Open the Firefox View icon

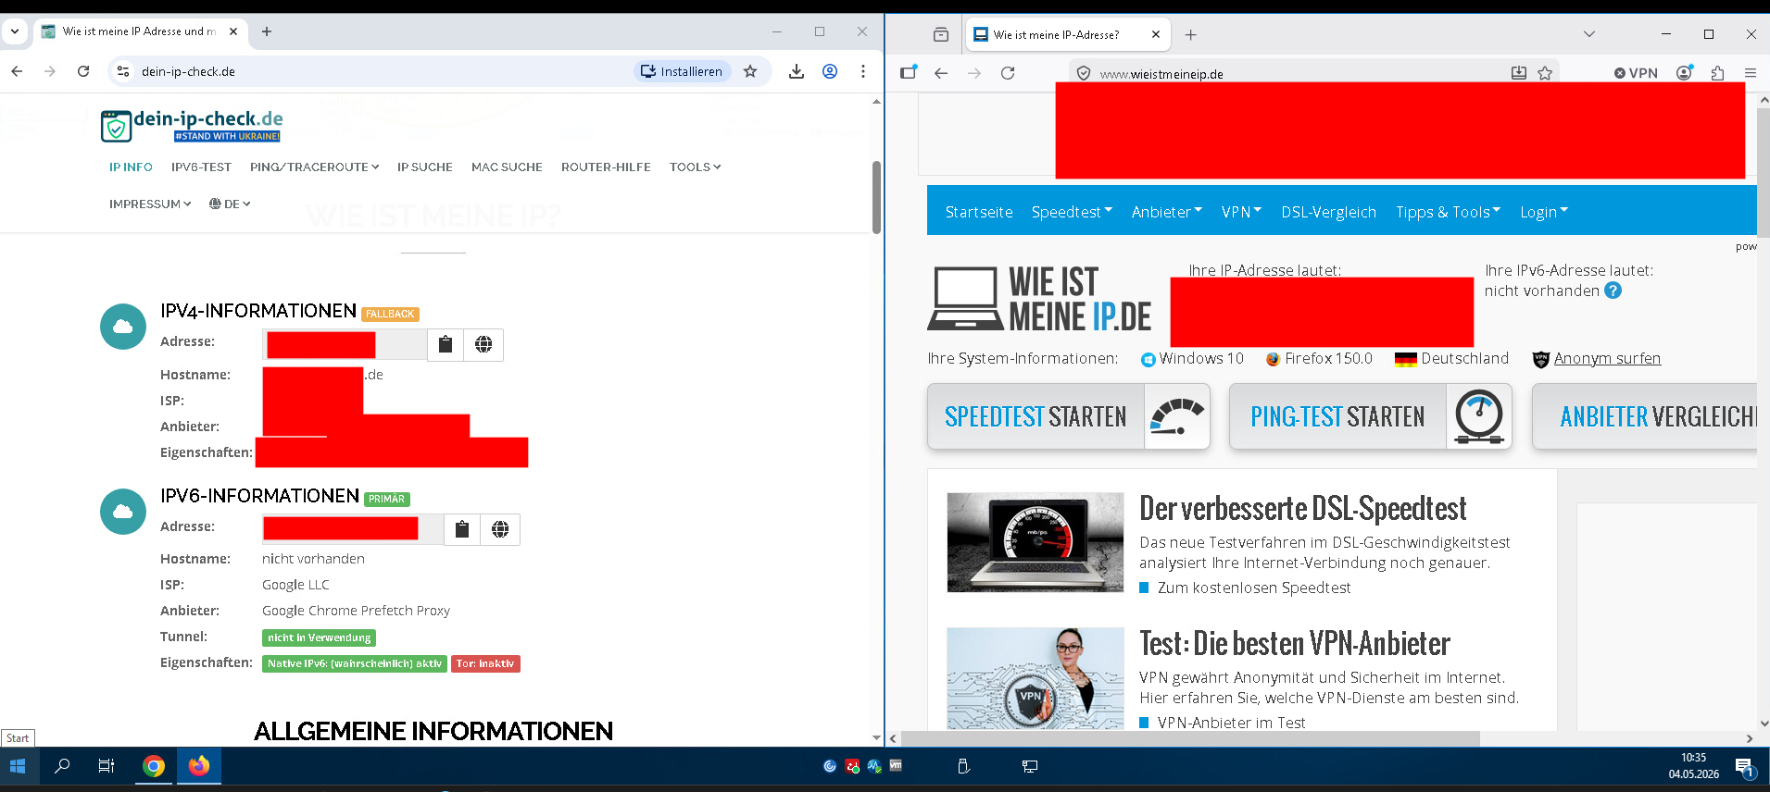[x=941, y=35]
